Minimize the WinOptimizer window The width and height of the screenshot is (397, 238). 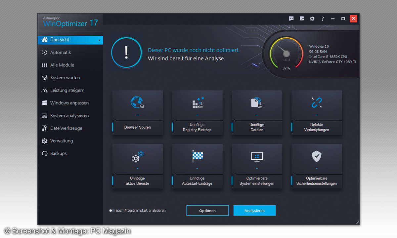tap(333, 19)
